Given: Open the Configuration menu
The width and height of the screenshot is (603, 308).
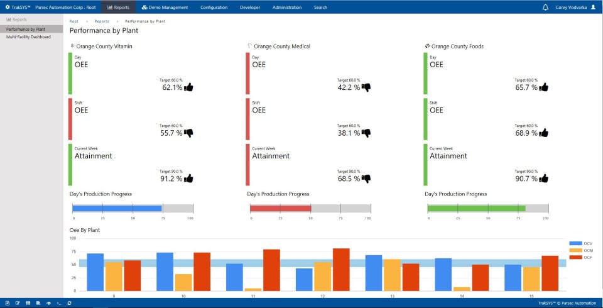Looking at the screenshot, I should (x=214, y=8).
